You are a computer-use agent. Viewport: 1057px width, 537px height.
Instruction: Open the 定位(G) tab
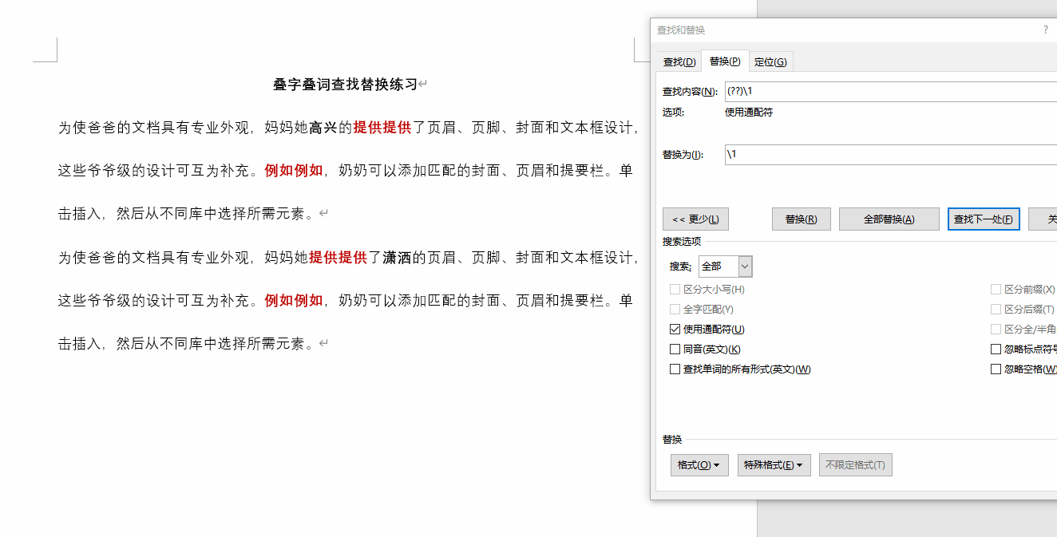pyautogui.click(x=770, y=62)
